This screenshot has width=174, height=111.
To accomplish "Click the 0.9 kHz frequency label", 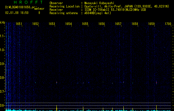I will [x=2, y=64].
